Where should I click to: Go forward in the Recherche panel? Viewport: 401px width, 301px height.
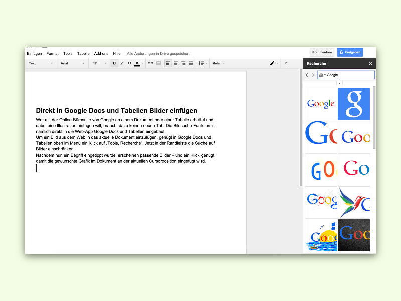click(313, 75)
